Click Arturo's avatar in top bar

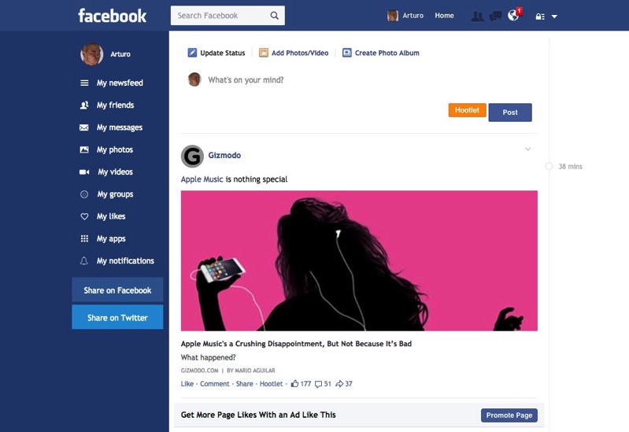pyautogui.click(x=393, y=16)
